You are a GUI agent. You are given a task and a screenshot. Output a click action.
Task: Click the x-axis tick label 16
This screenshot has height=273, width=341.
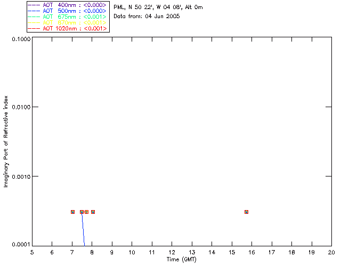point(251,252)
